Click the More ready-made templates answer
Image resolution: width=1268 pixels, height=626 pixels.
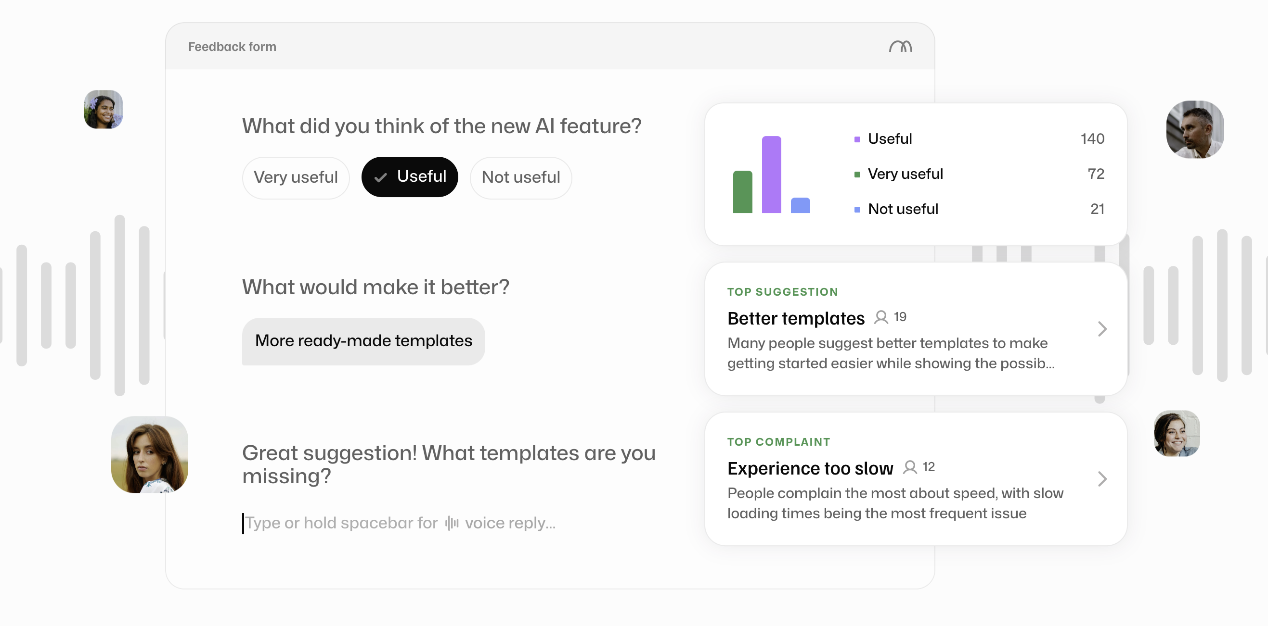click(363, 341)
